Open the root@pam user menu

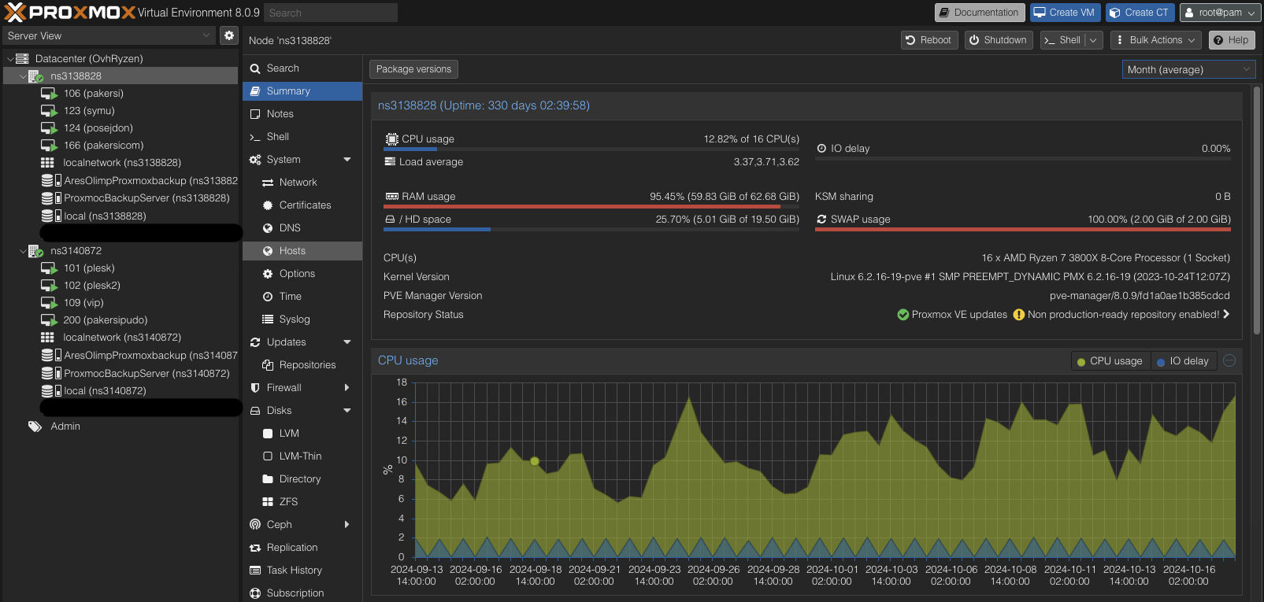[1220, 13]
